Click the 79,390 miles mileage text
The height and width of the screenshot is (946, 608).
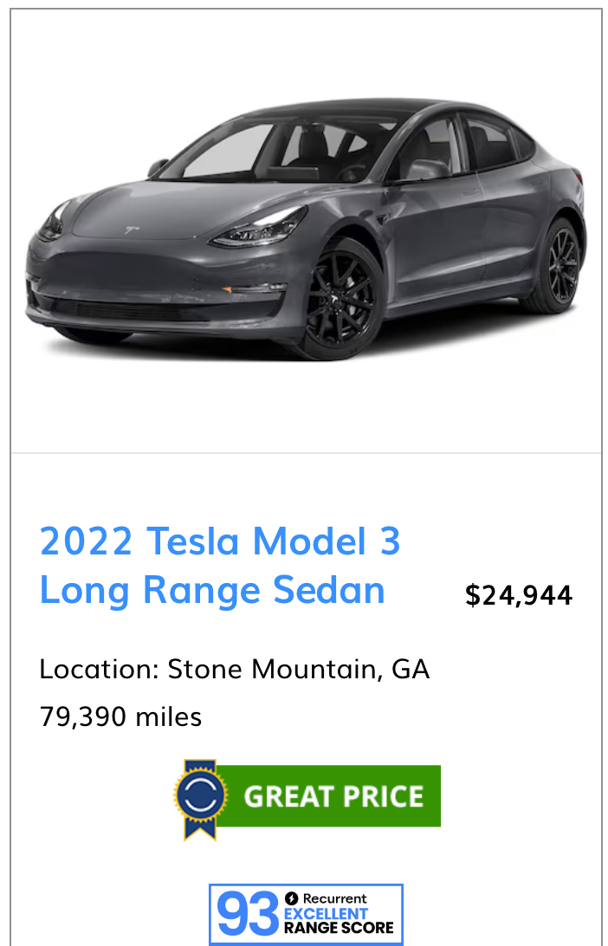pyautogui.click(x=120, y=717)
